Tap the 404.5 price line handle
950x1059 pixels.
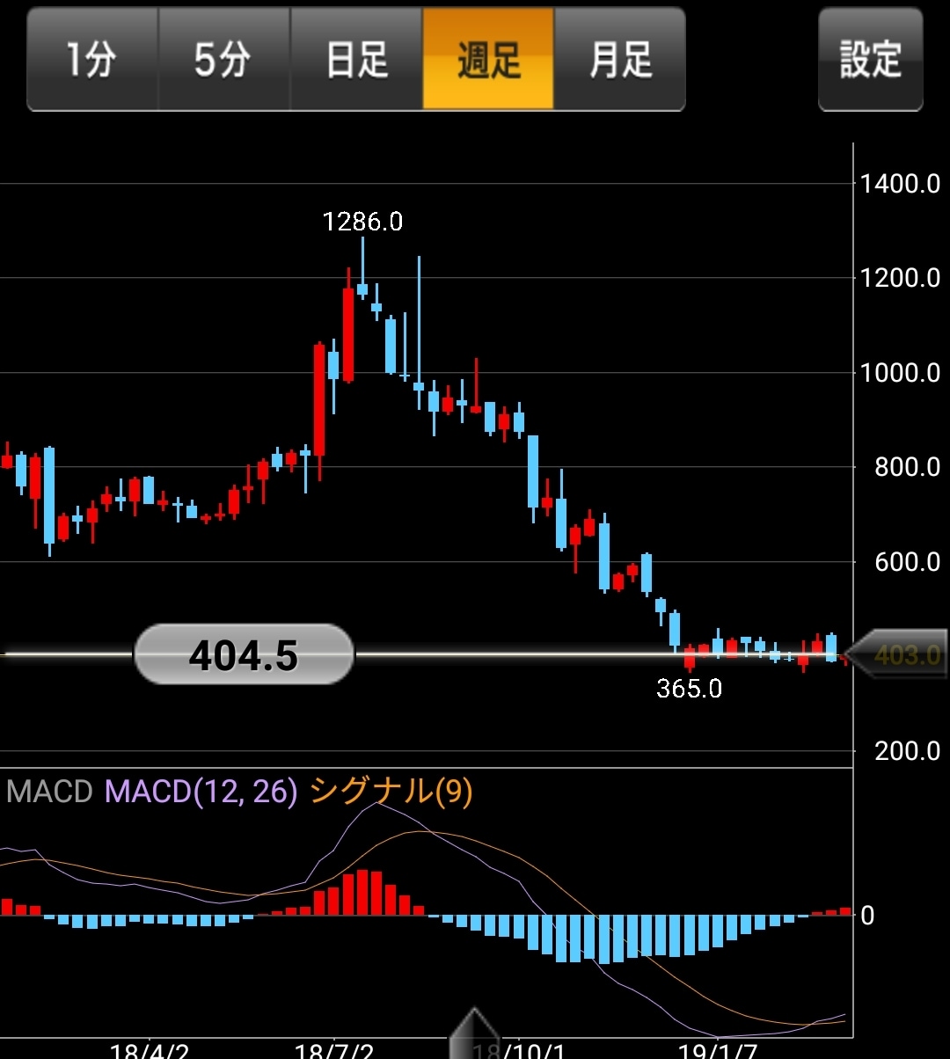pos(244,654)
